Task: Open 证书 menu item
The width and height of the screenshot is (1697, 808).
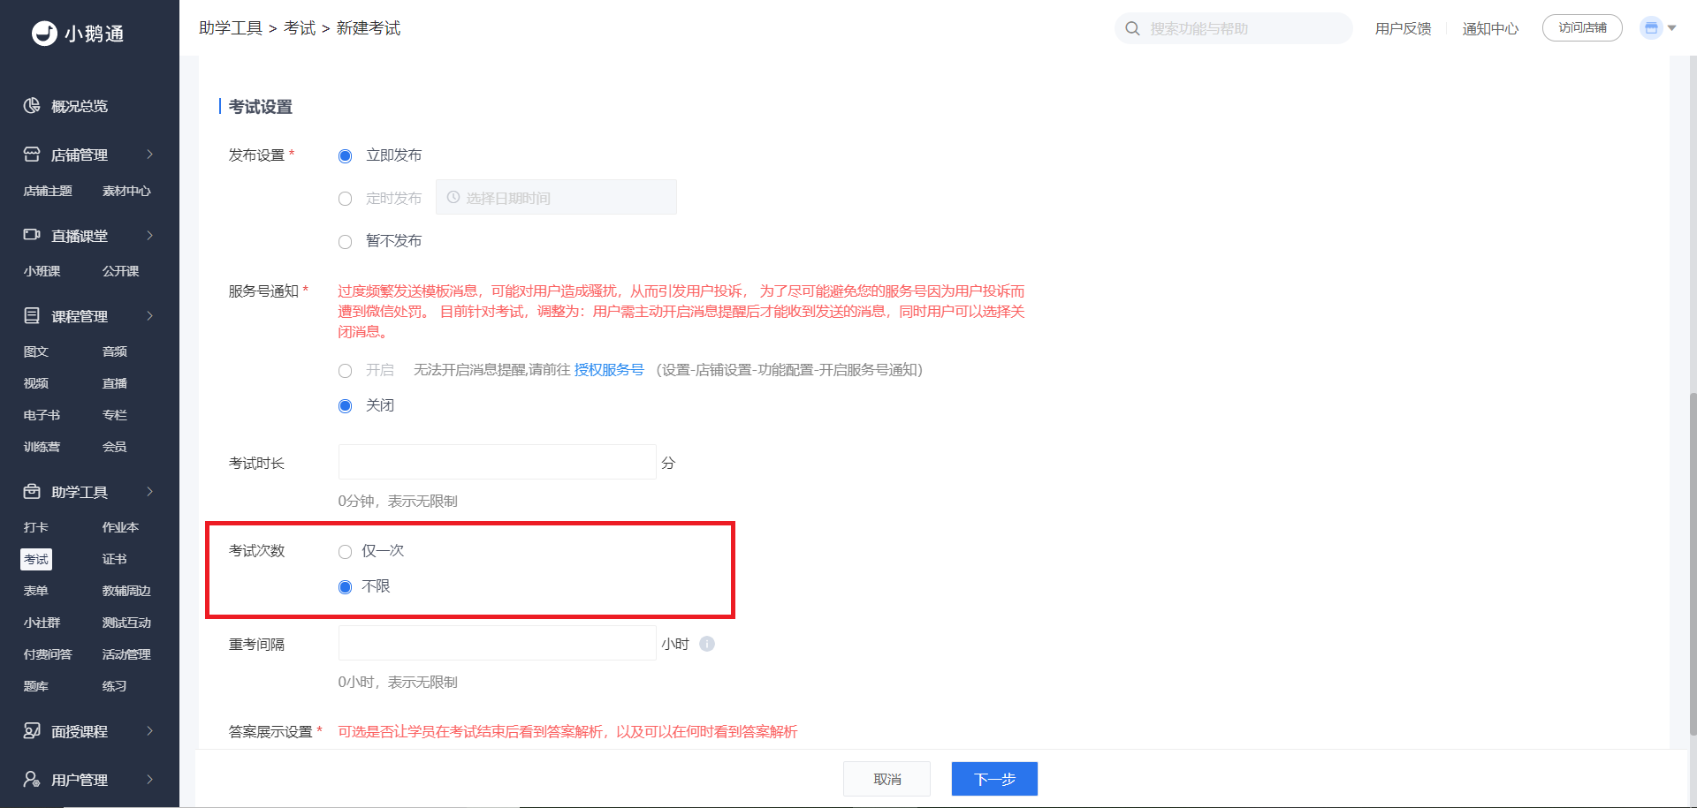Action: [115, 559]
